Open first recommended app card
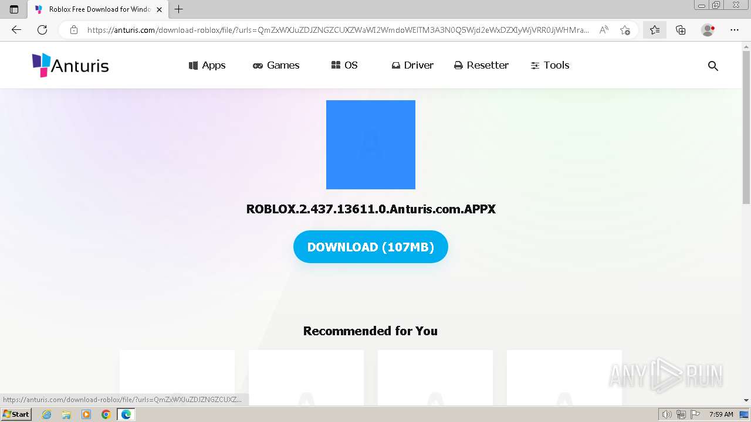This screenshot has width=751, height=422. [x=177, y=377]
